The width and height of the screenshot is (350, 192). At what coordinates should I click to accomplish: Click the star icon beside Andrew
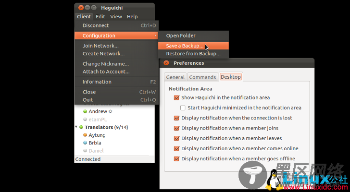pyautogui.click(x=110, y=111)
